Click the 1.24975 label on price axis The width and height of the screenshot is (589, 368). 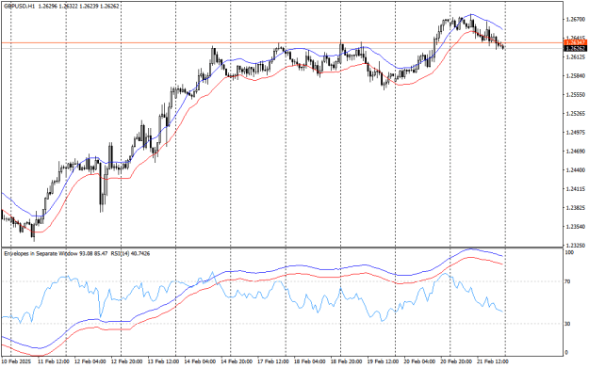click(575, 133)
